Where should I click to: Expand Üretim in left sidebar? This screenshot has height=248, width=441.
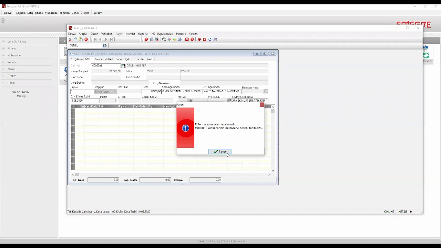3,76
